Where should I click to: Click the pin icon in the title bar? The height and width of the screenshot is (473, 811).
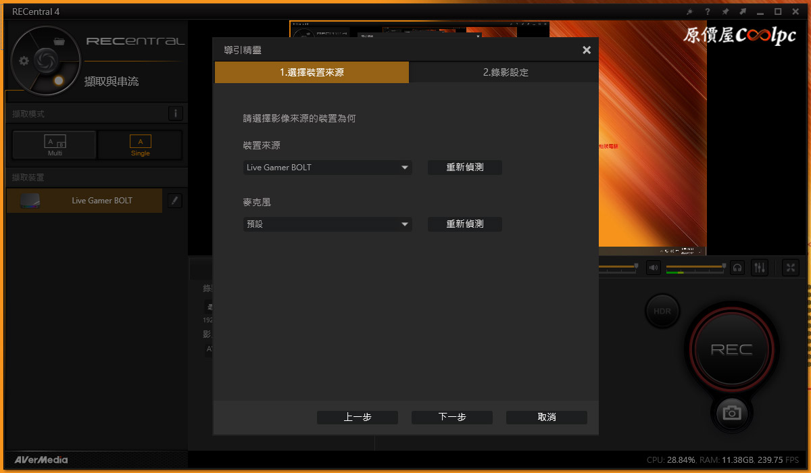click(725, 11)
